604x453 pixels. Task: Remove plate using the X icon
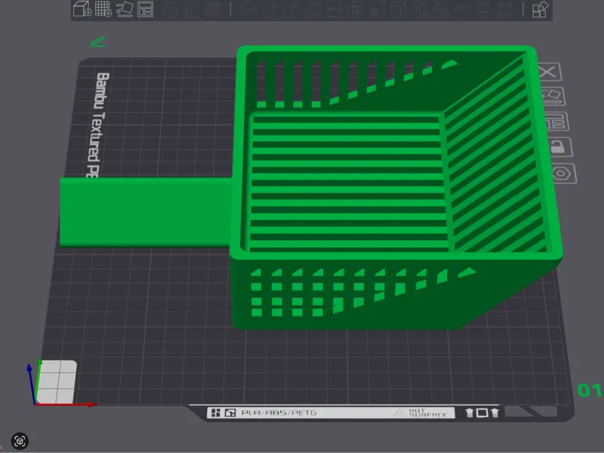[x=549, y=72]
